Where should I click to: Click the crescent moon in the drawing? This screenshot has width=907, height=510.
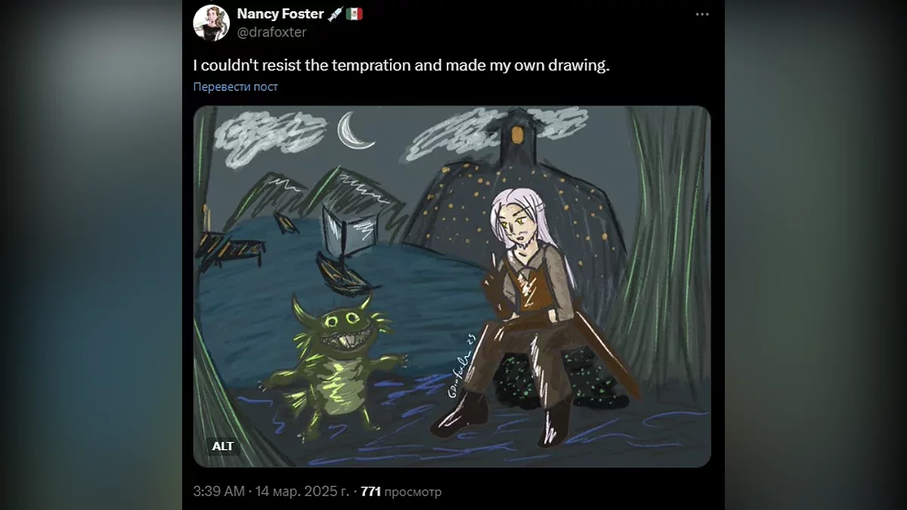click(352, 130)
